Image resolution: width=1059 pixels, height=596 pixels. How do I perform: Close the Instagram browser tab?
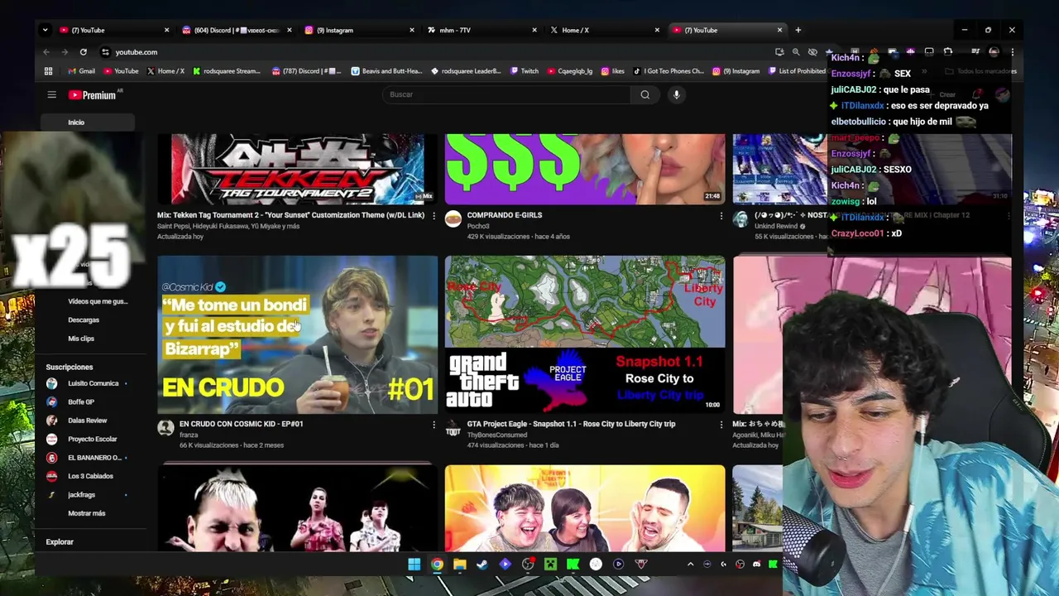(412, 30)
